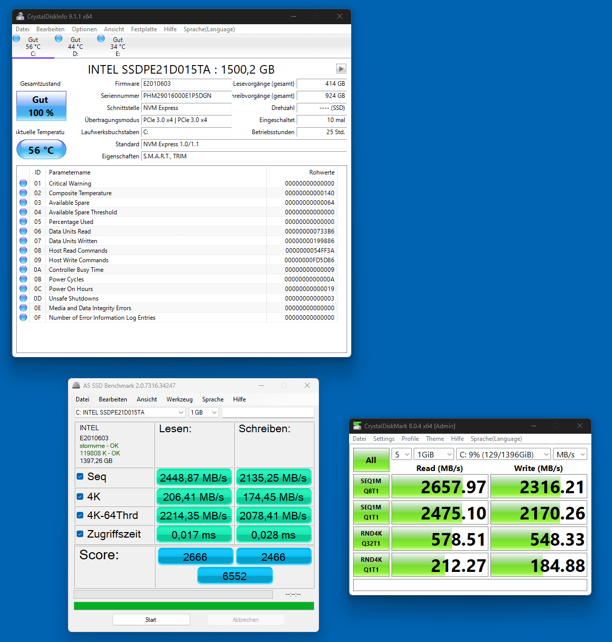Image resolution: width=612 pixels, height=642 pixels.
Task: Click the status dot for Percentage Used
Action: [x=23, y=221]
